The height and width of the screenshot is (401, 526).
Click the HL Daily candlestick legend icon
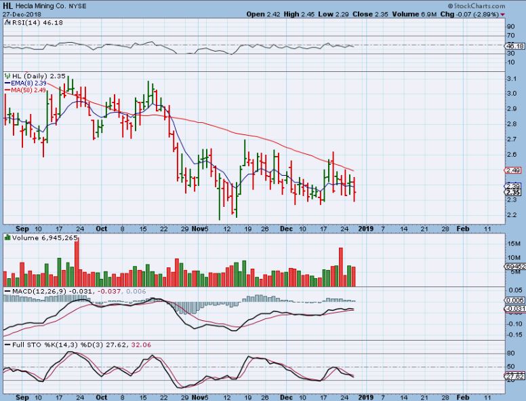(x=6, y=77)
